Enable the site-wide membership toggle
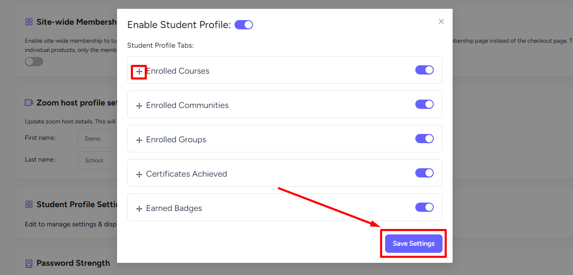573x275 pixels. (x=34, y=62)
